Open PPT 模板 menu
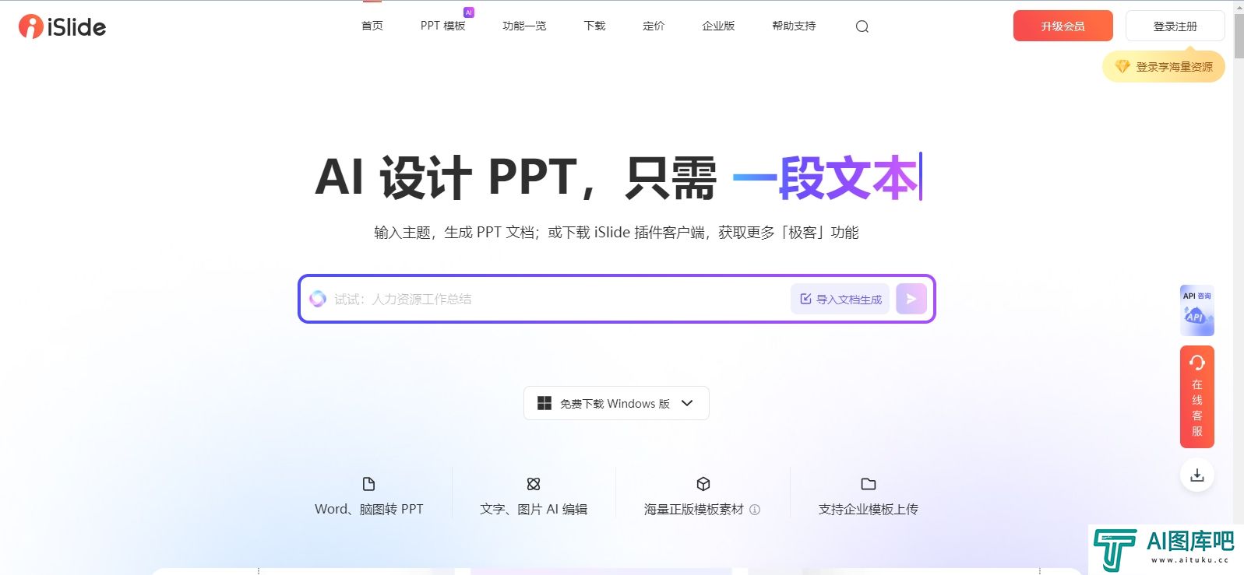 (x=442, y=26)
